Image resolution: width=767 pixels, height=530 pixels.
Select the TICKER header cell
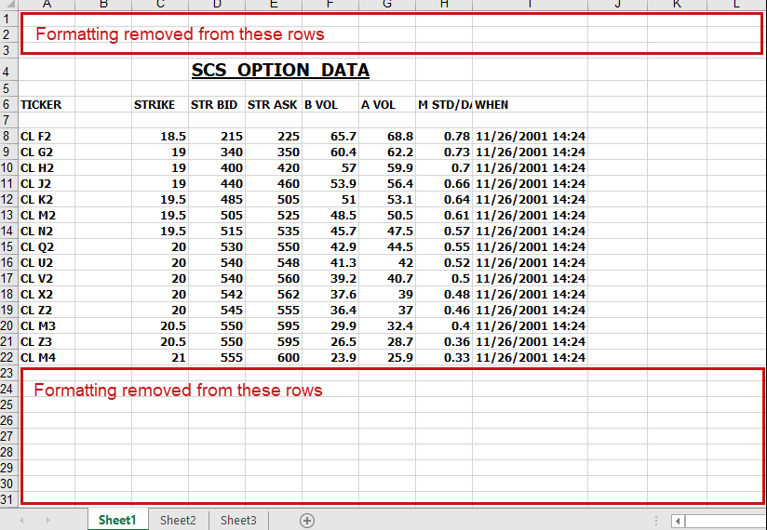click(47, 105)
